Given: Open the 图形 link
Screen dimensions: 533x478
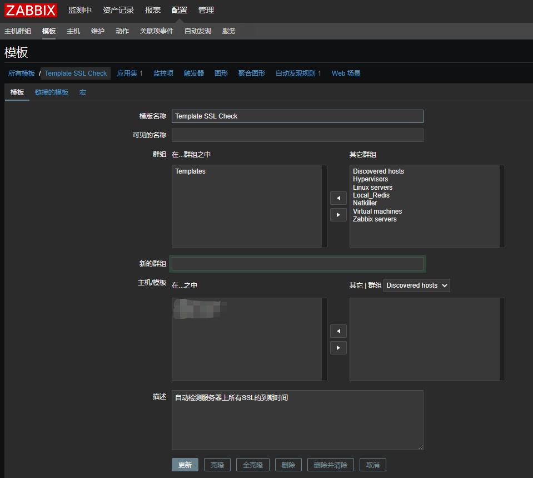Looking at the screenshot, I should [x=221, y=73].
